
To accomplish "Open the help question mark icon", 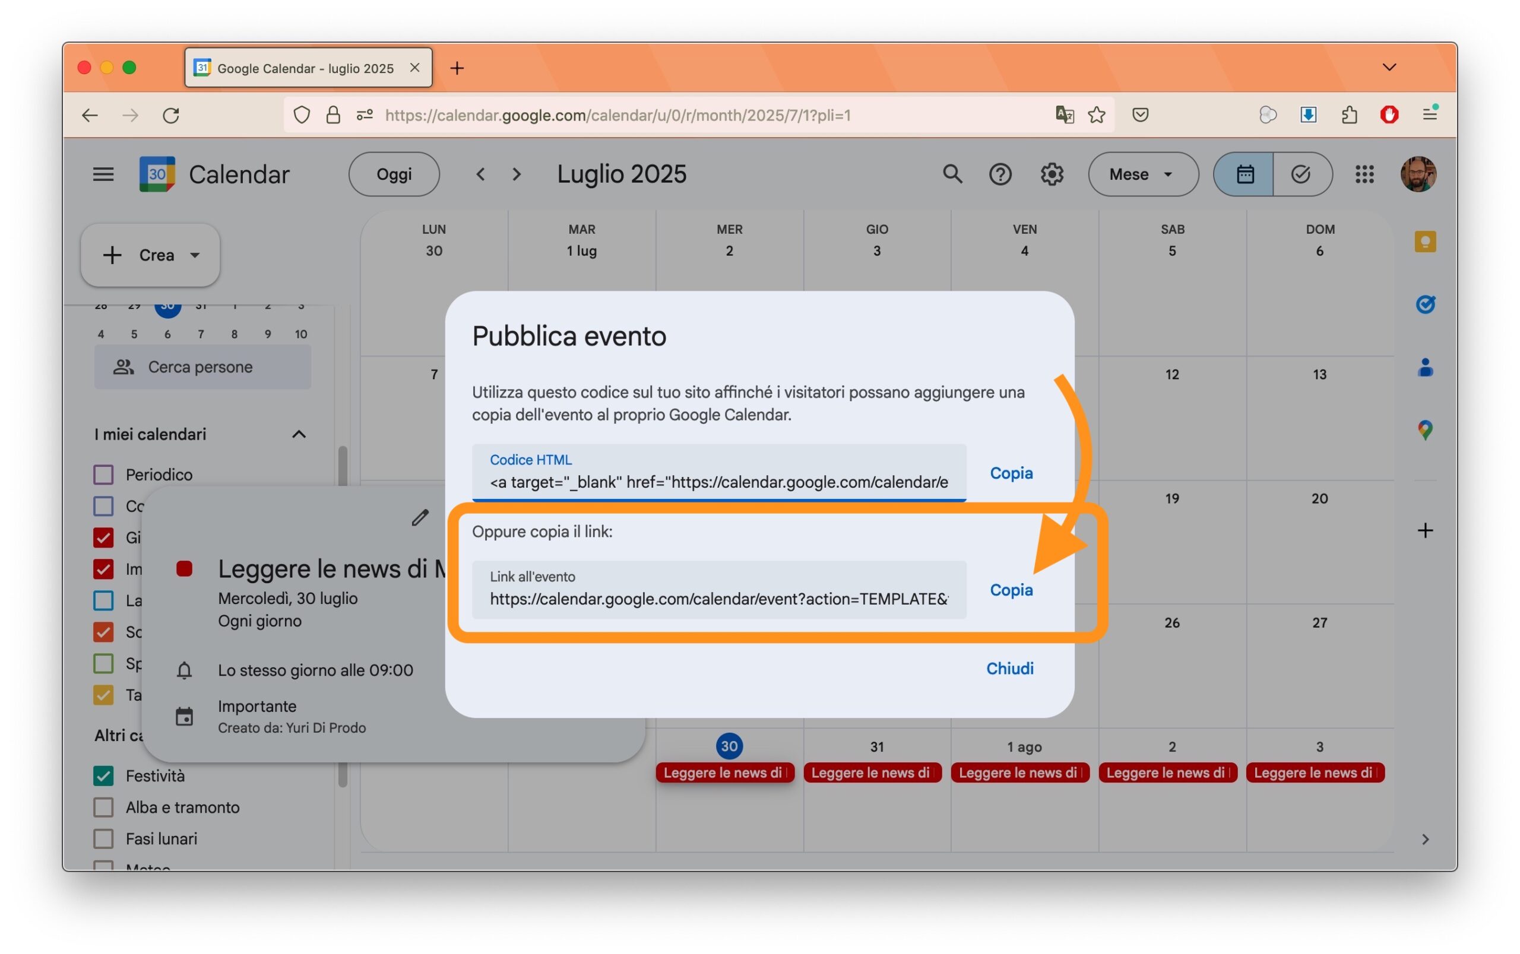I will pos(1000,174).
